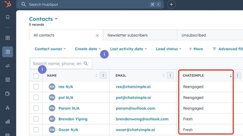Viewport: 243px width, 136px height.
Task: Select the pot N/A row checkbox
Action: 36,98
